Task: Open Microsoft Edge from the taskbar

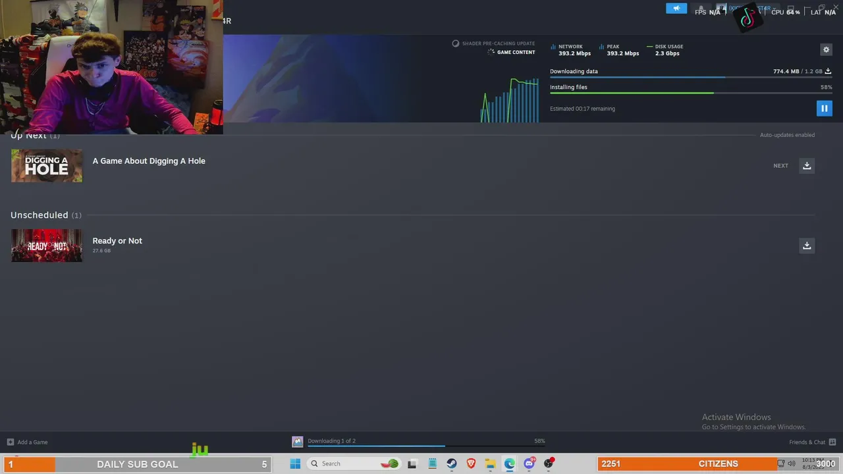Action: (510, 463)
